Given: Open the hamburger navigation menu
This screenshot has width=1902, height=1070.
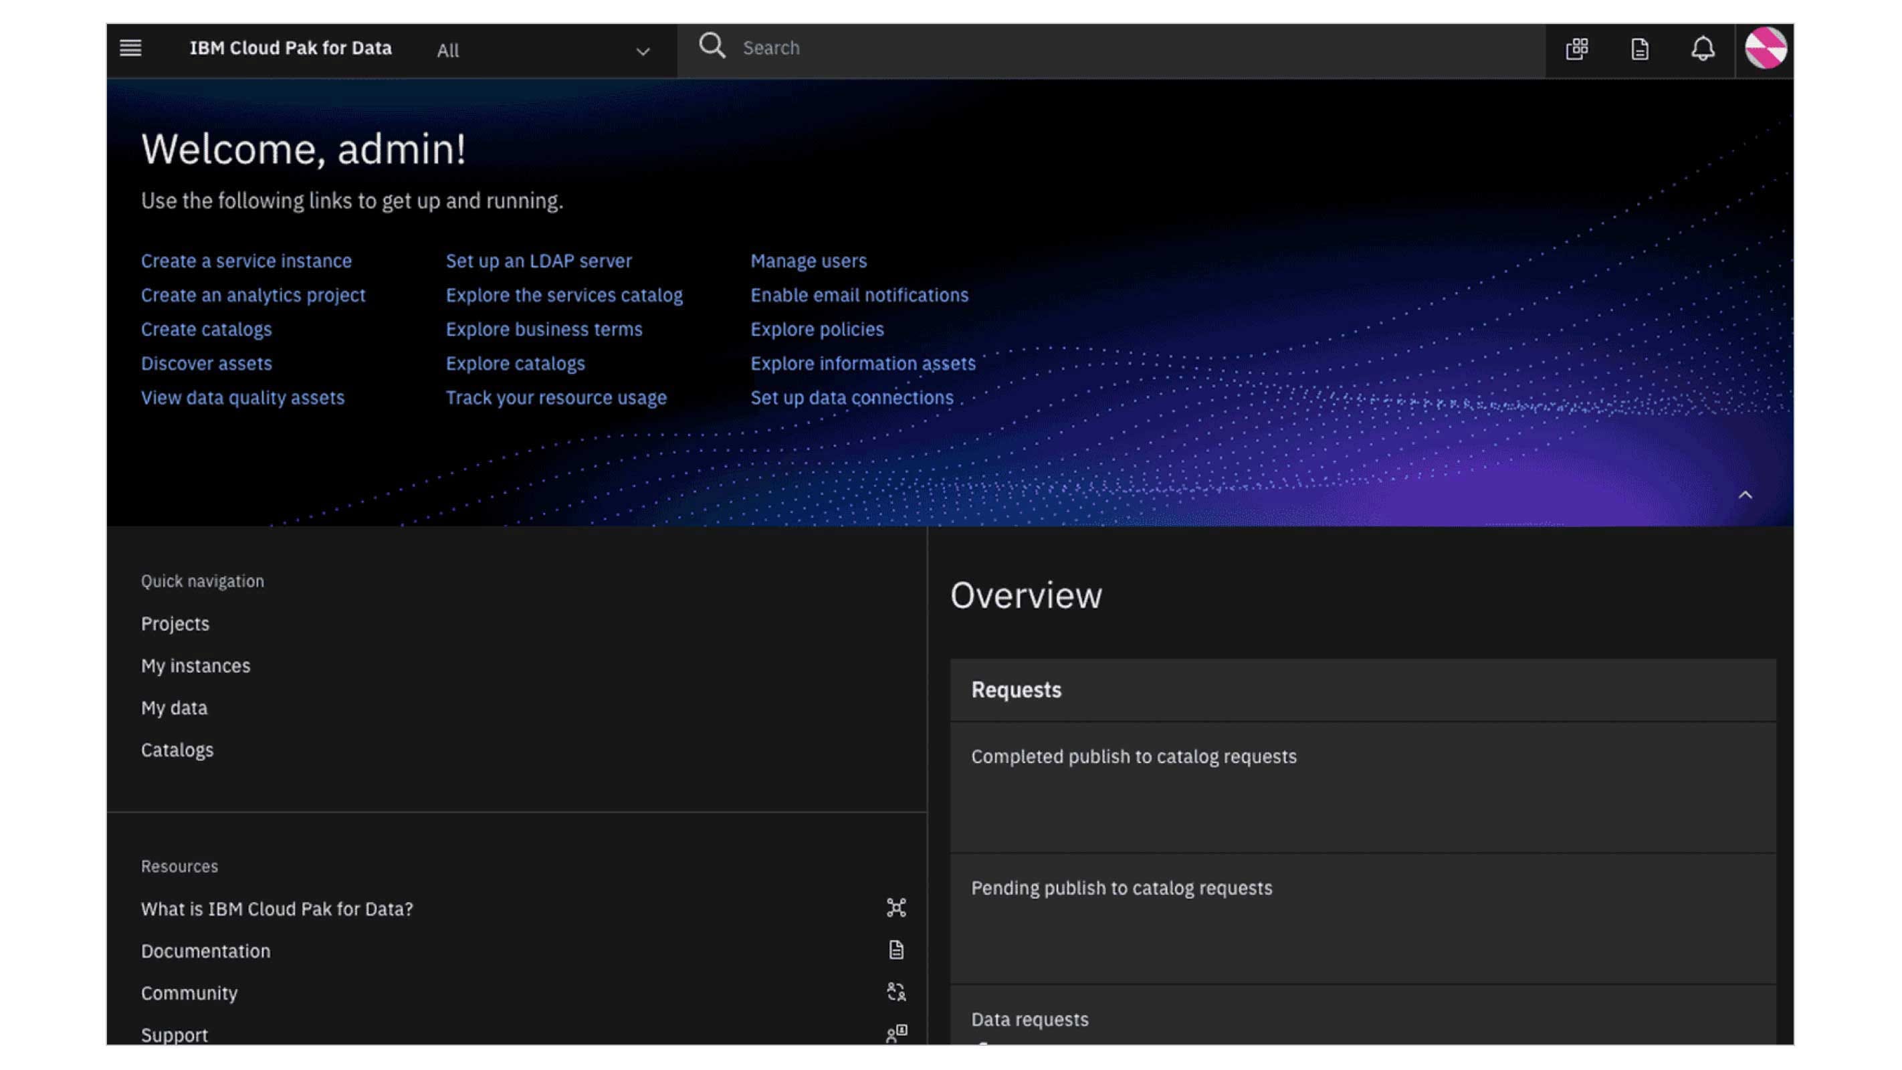Looking at the screenshot, I should click(130, 48).
